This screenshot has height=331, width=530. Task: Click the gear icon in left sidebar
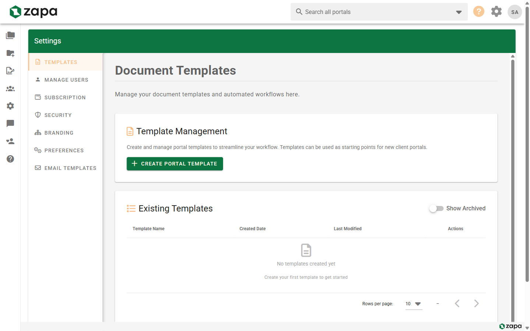tap(10, 106)
